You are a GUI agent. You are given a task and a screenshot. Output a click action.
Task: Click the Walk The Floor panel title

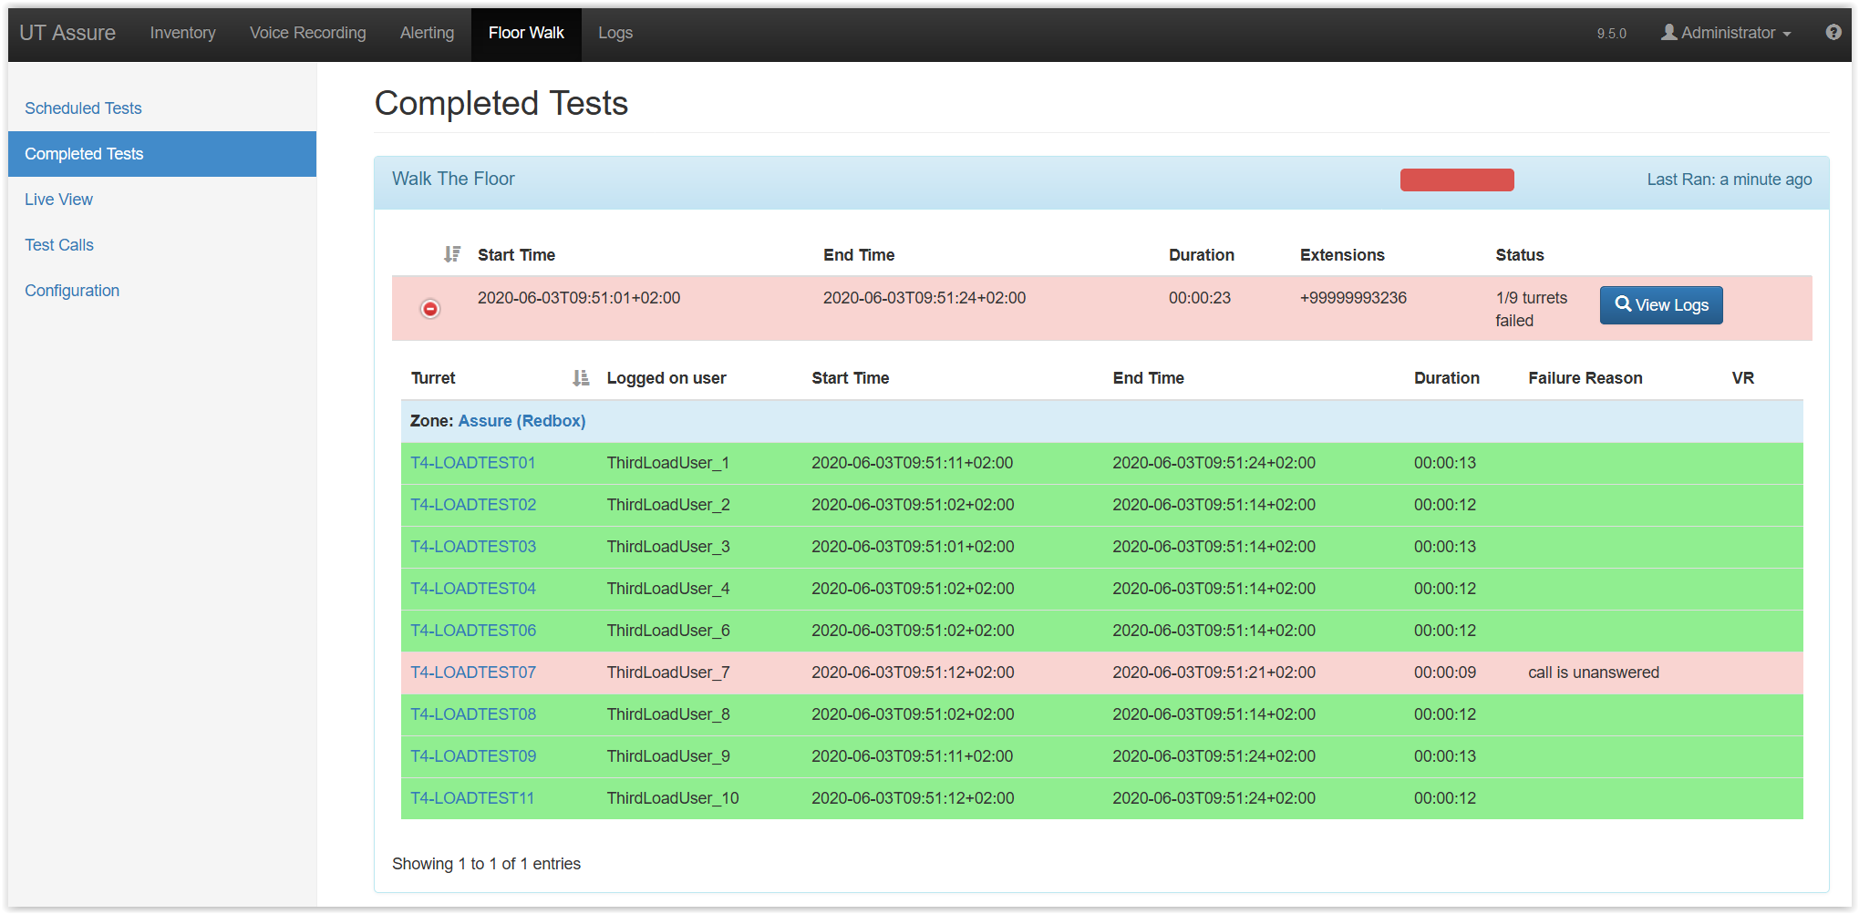(x=453, y=179)
